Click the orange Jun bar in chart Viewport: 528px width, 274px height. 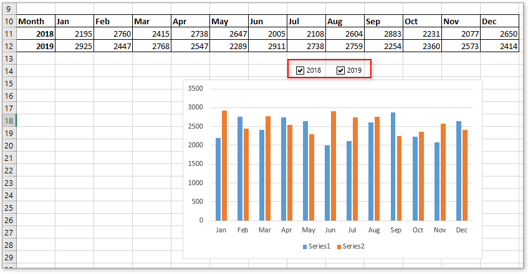(334, 165)
